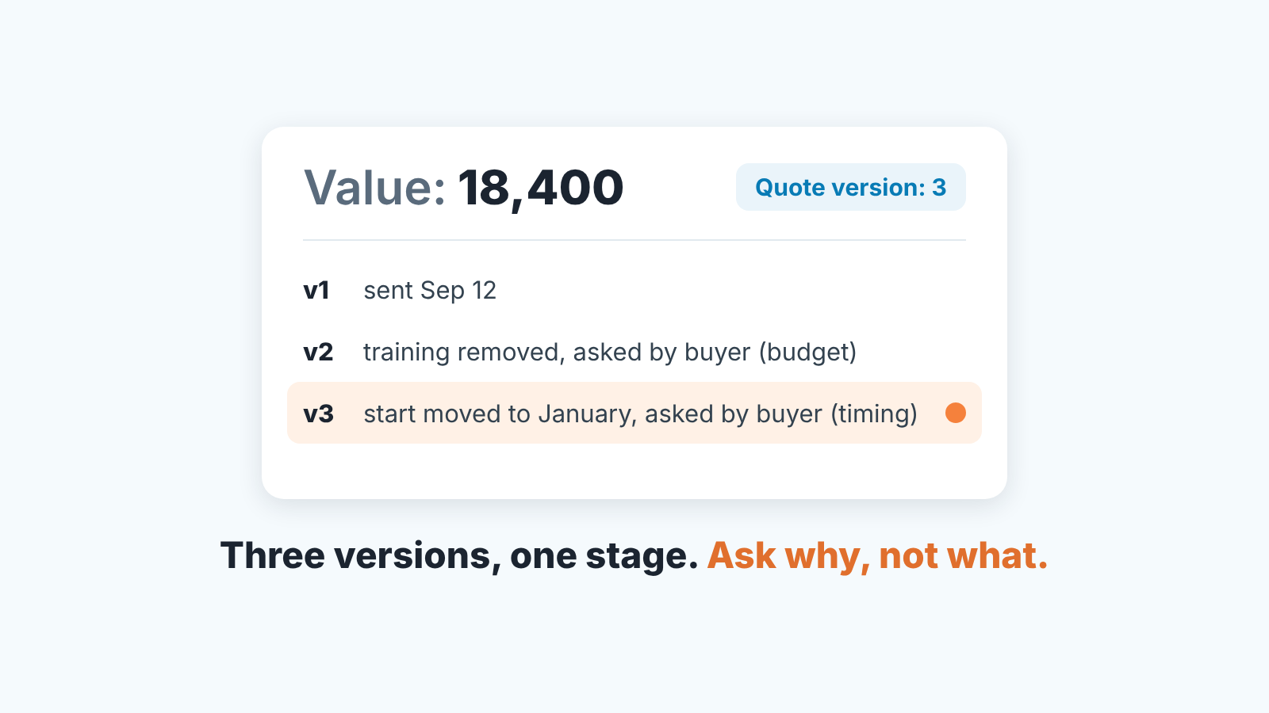Click the 'Ask why, not what.' text
This screenshot has height=713, width=1269.
pos(878,555)
